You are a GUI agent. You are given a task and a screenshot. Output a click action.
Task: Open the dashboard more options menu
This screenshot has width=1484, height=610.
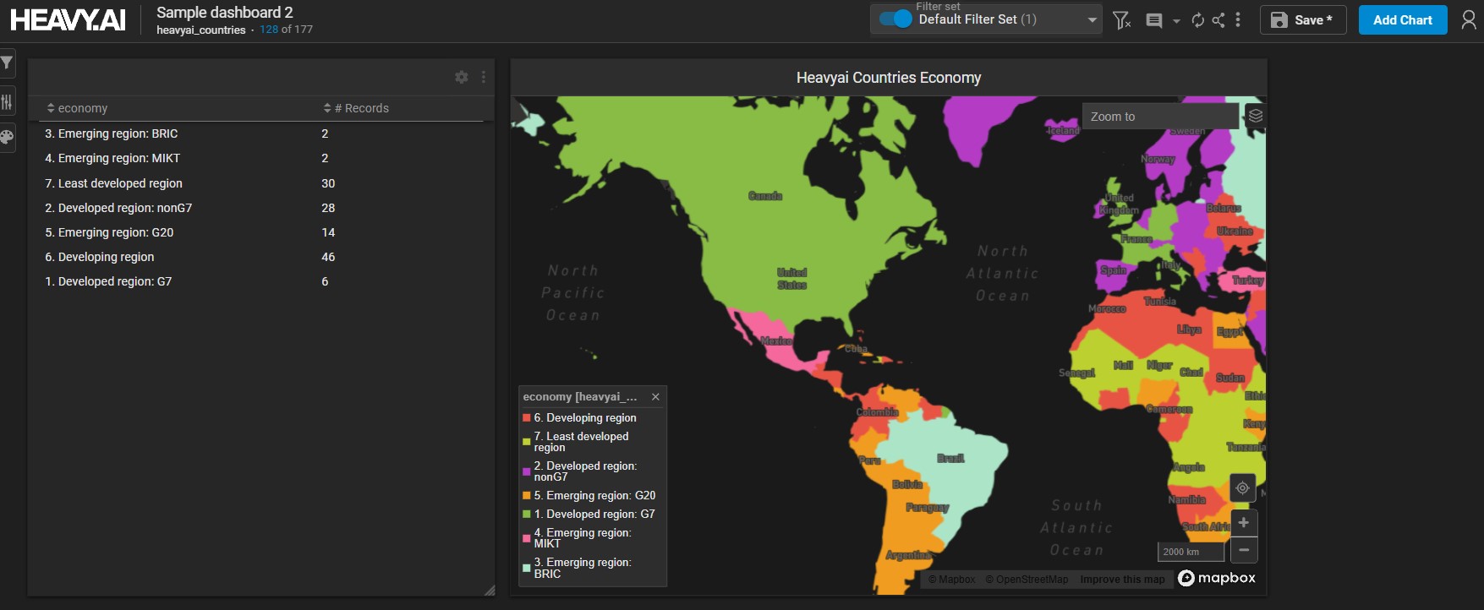coord(1238,20)
